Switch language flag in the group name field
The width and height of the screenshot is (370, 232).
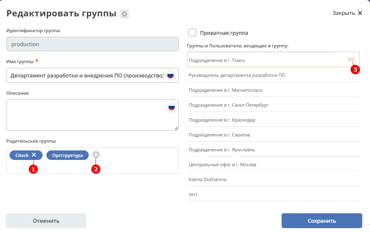[170, 75]
